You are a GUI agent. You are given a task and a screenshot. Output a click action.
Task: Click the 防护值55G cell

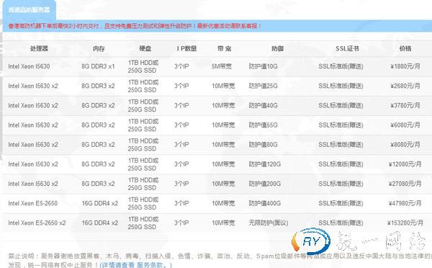pyautogui.click(x=263, y=125)
